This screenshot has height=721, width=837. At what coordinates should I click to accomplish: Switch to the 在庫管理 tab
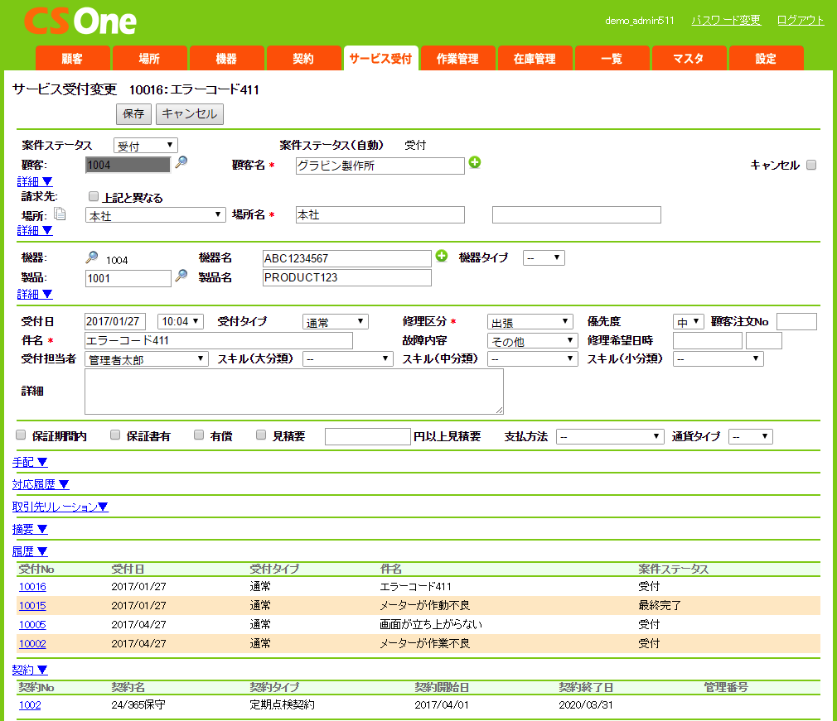pos(535,58)
